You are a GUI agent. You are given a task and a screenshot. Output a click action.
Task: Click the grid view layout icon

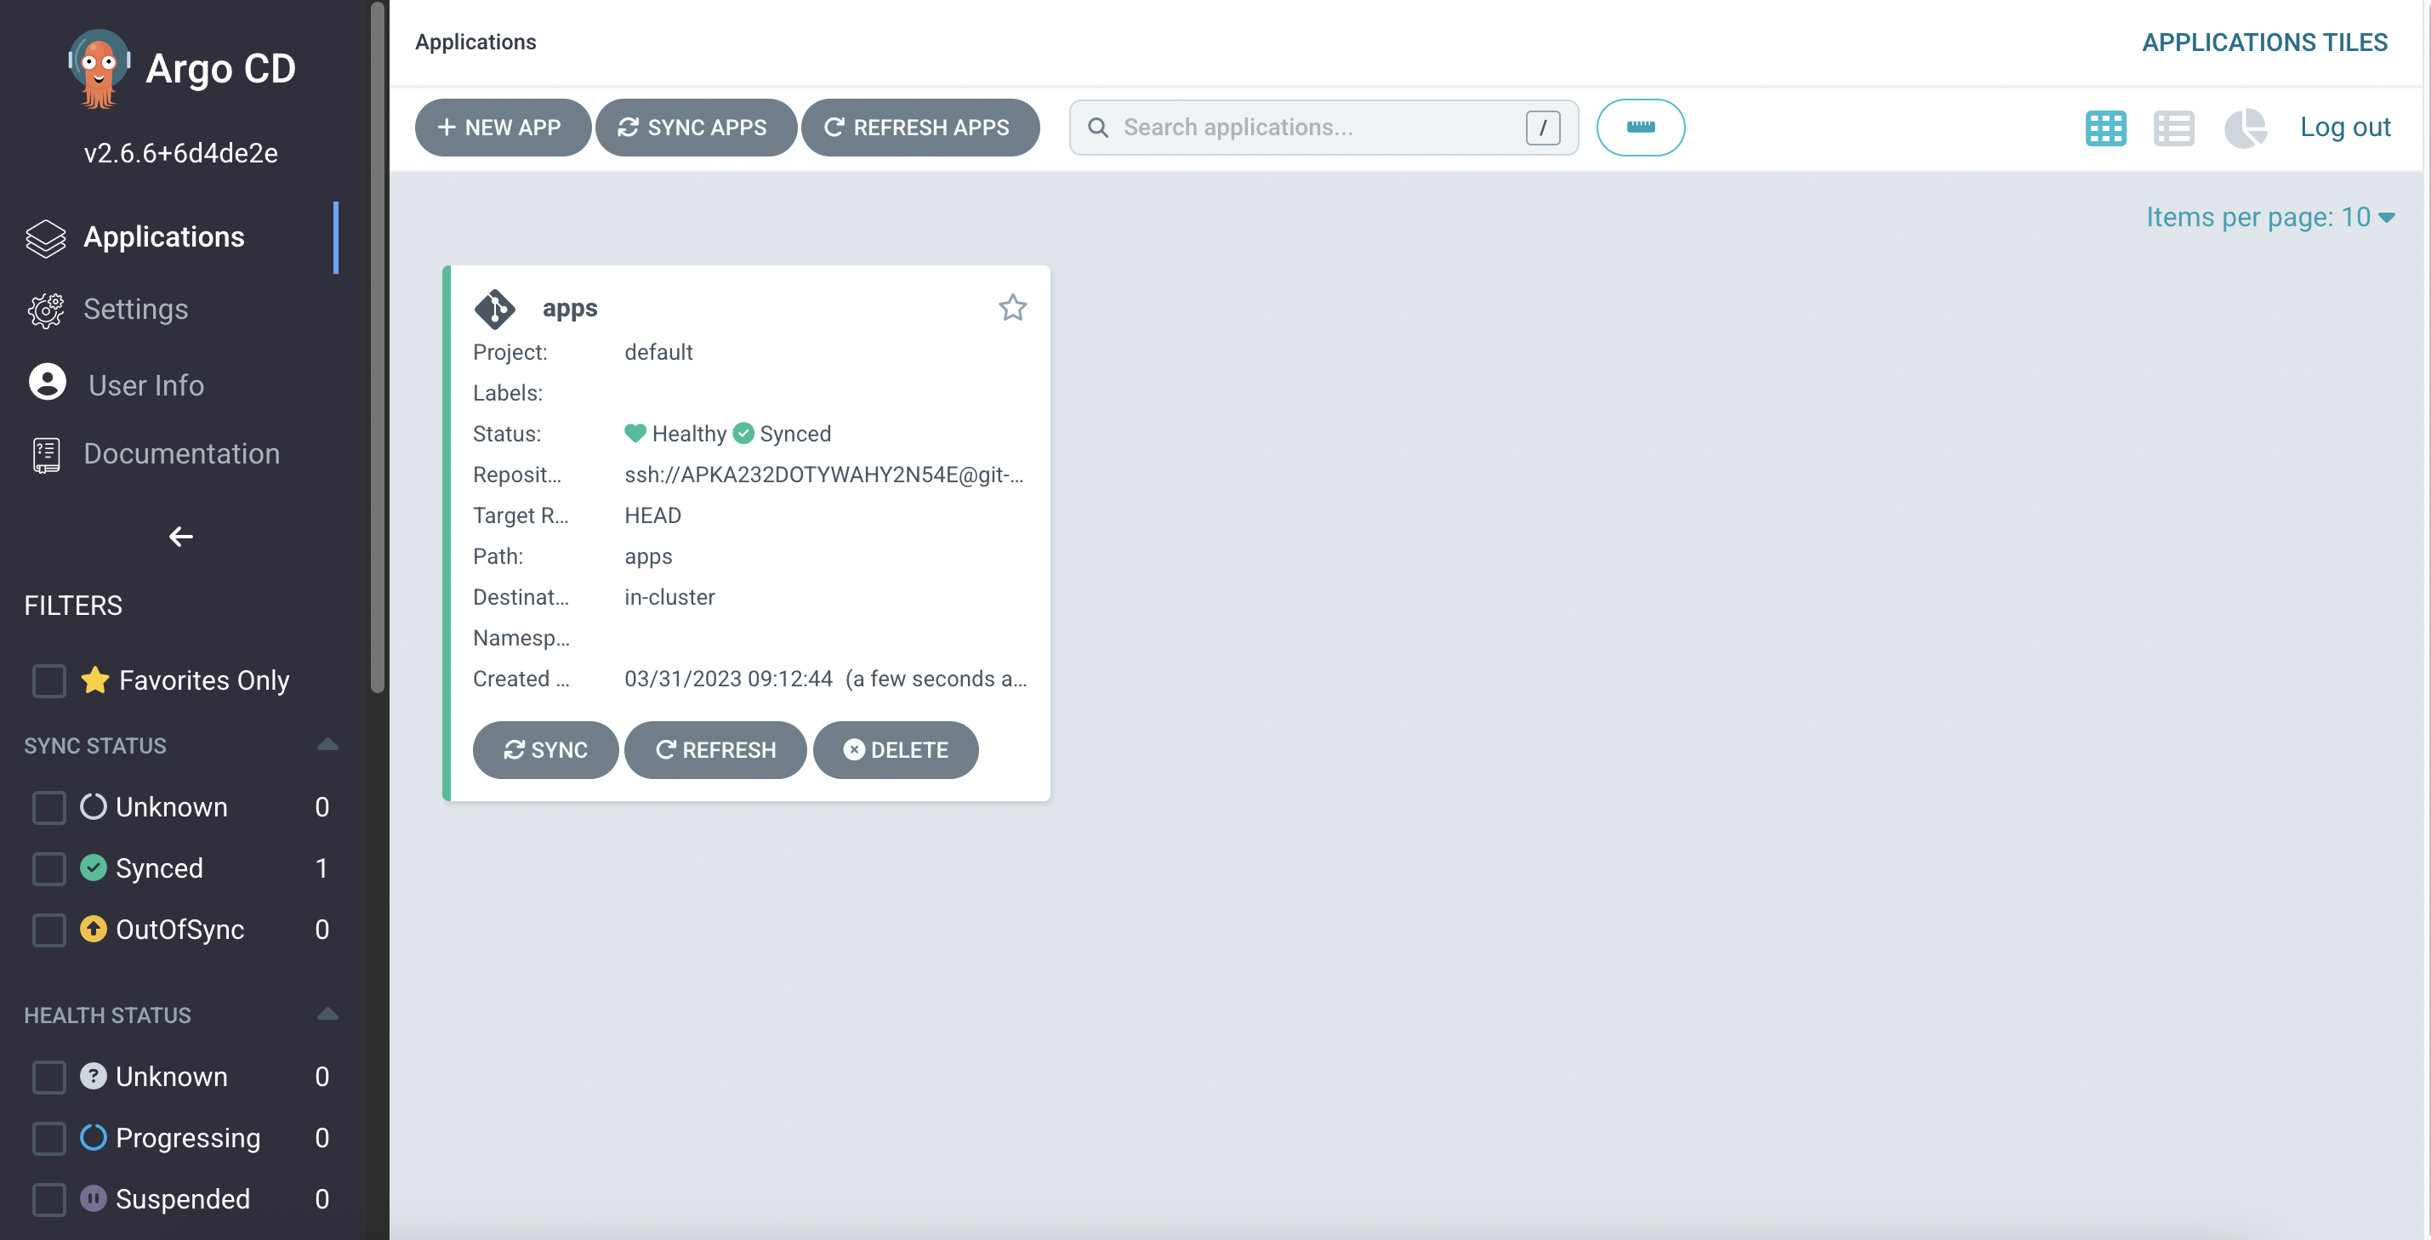pyautogui.click(x=2105, y=127)
